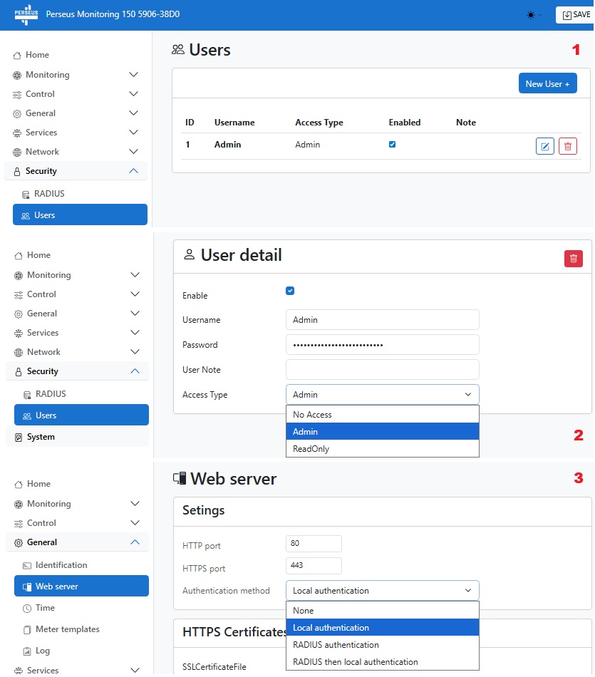Click the trash icon in Admin user row
The height and width of the screenshot is (677, 595).
tap(568, 146)
